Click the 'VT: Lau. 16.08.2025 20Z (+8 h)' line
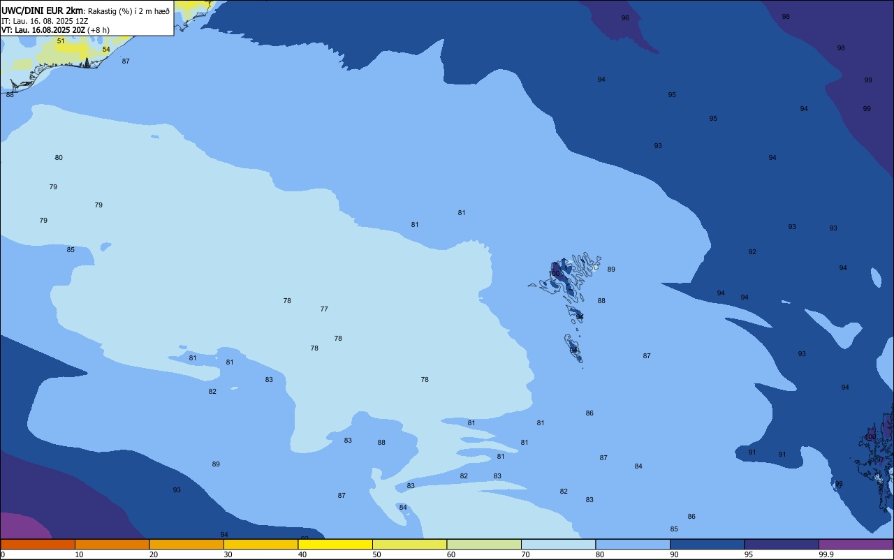The width and height of the screenshot is (894, 560). click(x=55, y=30)
